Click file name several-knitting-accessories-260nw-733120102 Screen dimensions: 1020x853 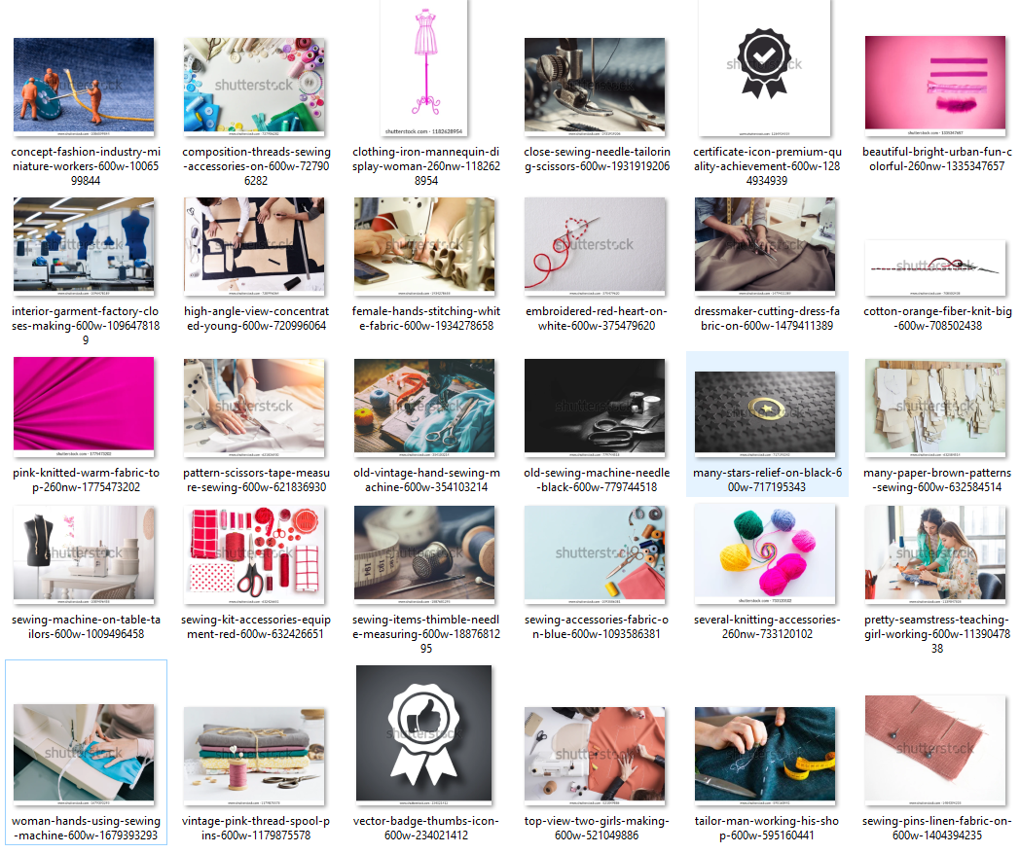[767, 626]
